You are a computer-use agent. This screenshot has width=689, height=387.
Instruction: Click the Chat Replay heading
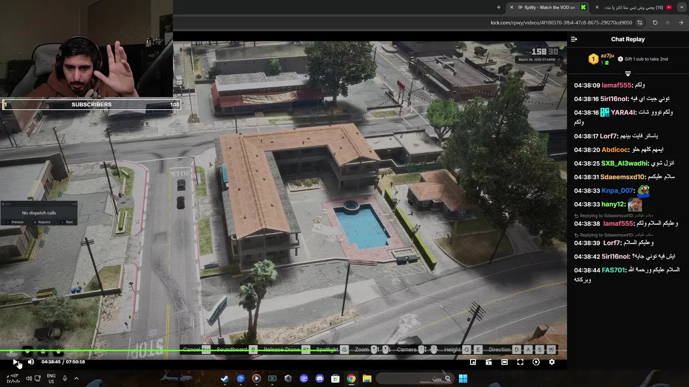tap(628, 39)
